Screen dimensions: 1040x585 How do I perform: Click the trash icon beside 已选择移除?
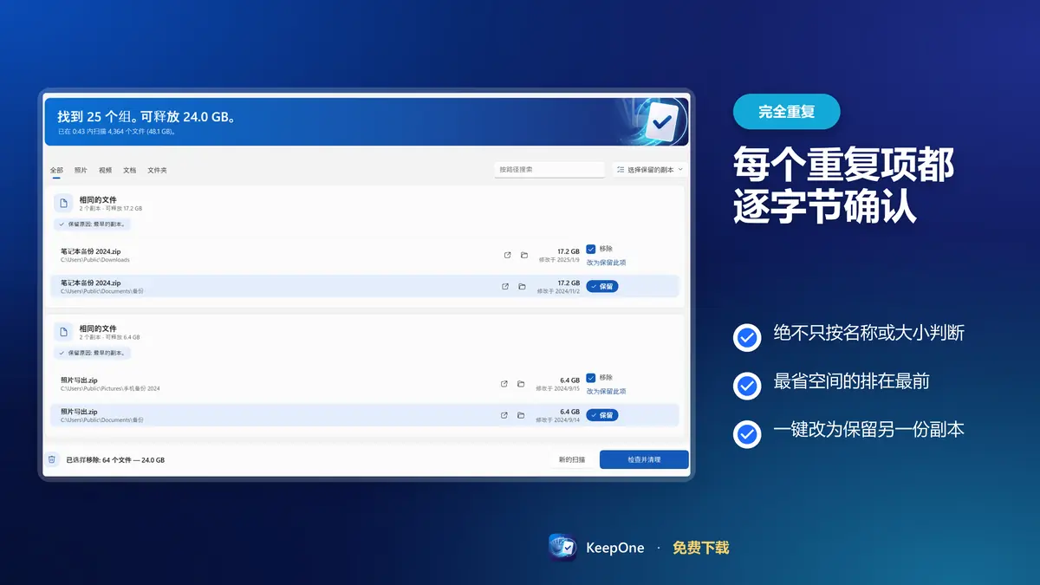click(52, 459)
